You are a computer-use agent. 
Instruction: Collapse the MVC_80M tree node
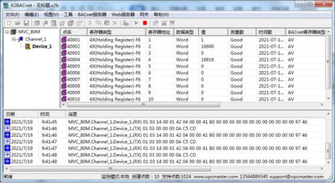(7, 32)
